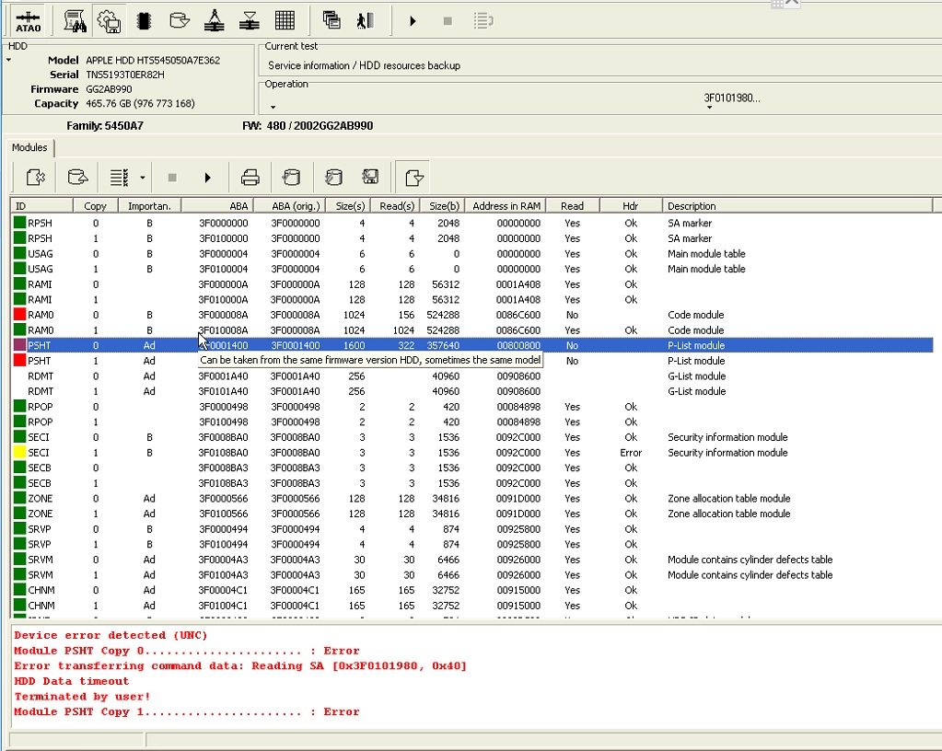942x751 pixels.
Task: Click the Size(b) column header
Action: (442, 206)
